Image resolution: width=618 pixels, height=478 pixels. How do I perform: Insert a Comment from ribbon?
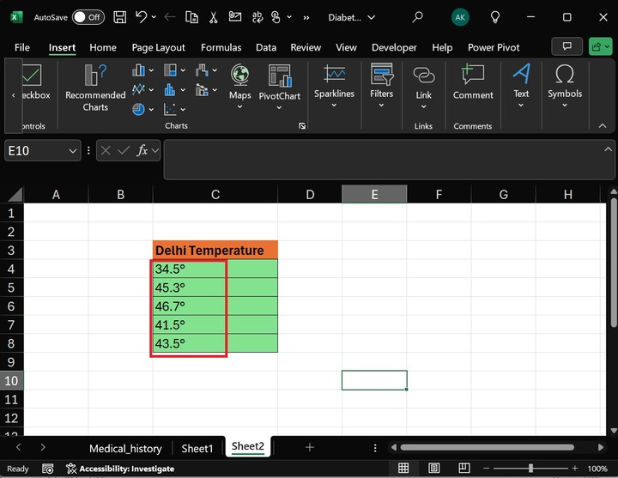point(473,83)
